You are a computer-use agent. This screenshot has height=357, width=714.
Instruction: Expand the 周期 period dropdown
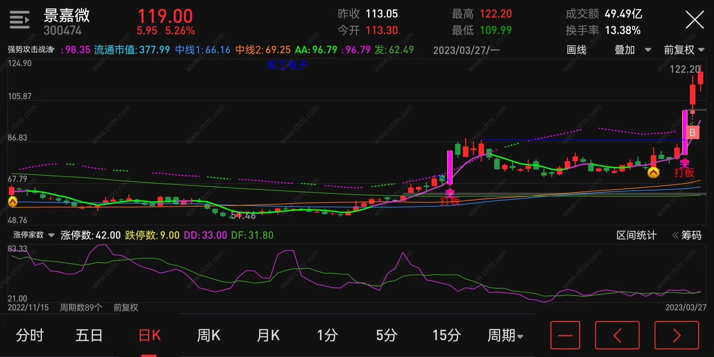[505, 335]
